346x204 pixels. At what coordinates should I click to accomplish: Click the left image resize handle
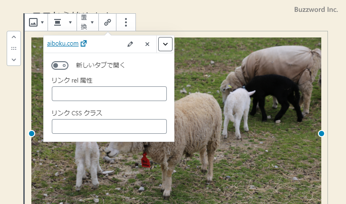pyautogui.click(x=32, y=133)
